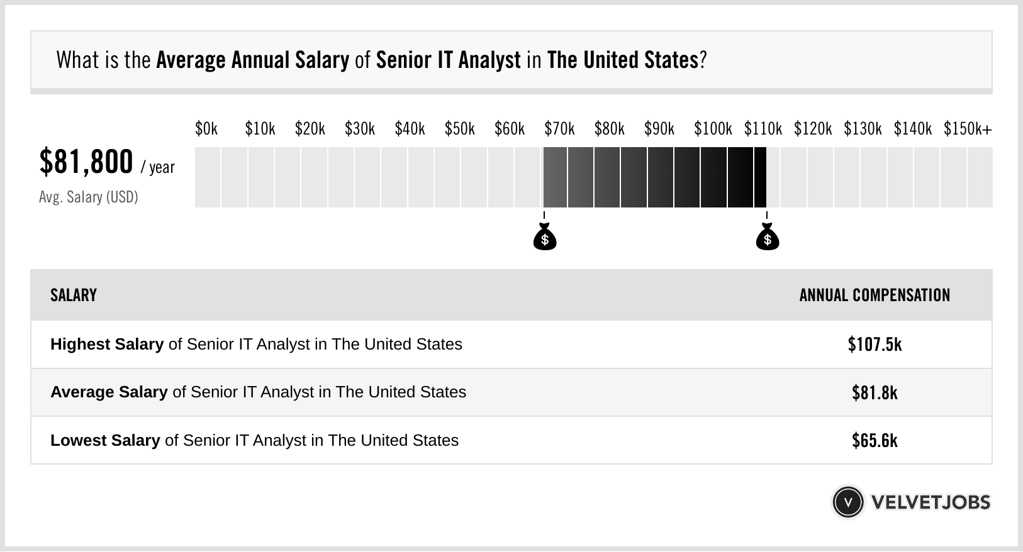Click the darkest segment of salary bar
The height and width of the screenshot is (552, 1023).
(759, 177)
